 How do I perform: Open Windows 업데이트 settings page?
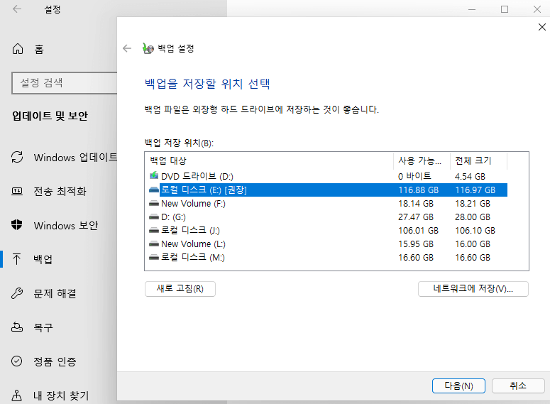pos(64,157)
